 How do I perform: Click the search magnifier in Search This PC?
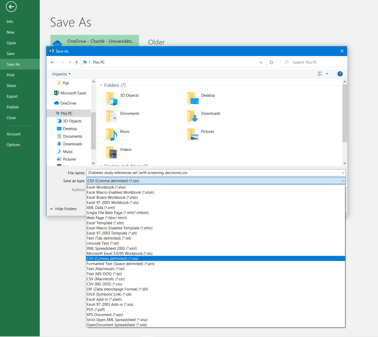(x=286, y=62)
